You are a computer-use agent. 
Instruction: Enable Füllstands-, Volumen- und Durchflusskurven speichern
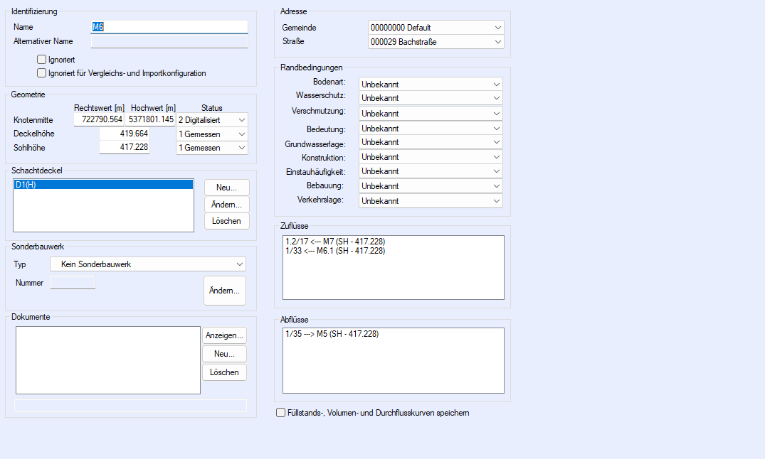coord(280,413)
